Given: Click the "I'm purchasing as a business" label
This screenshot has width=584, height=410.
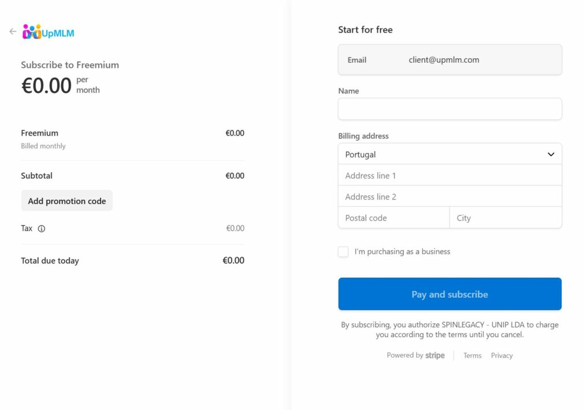Looking at the screenshot, I should point(402,252).
